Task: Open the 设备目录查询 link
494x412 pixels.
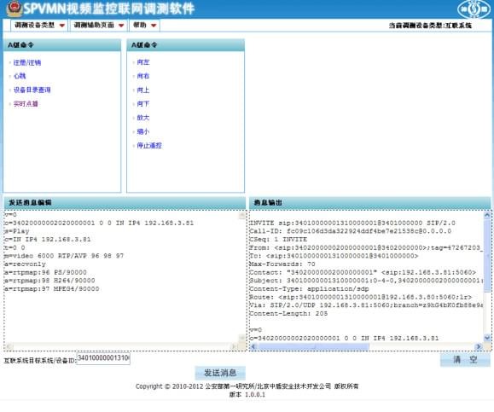Action: (32, 90)
